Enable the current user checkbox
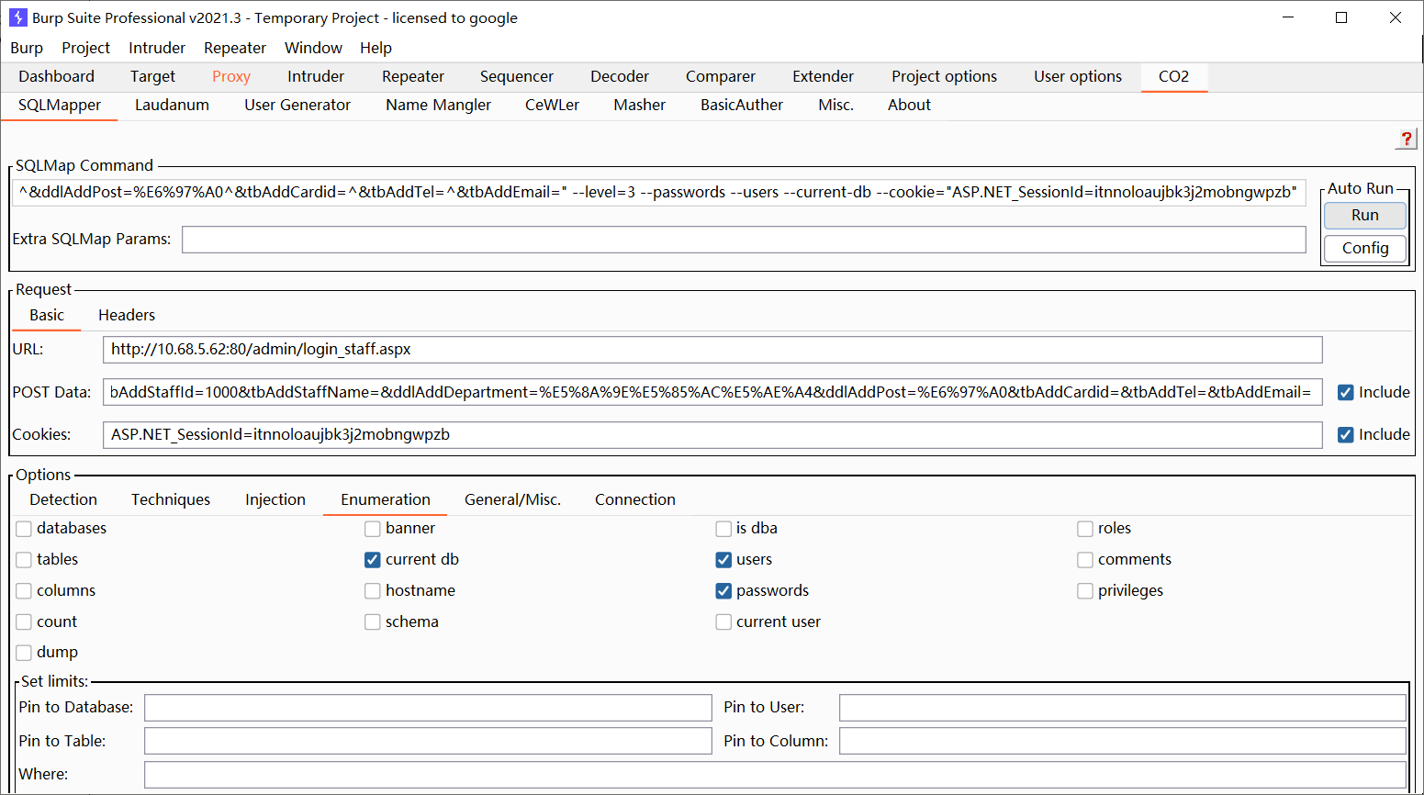The image size is (1424, 795). point(723,622)
